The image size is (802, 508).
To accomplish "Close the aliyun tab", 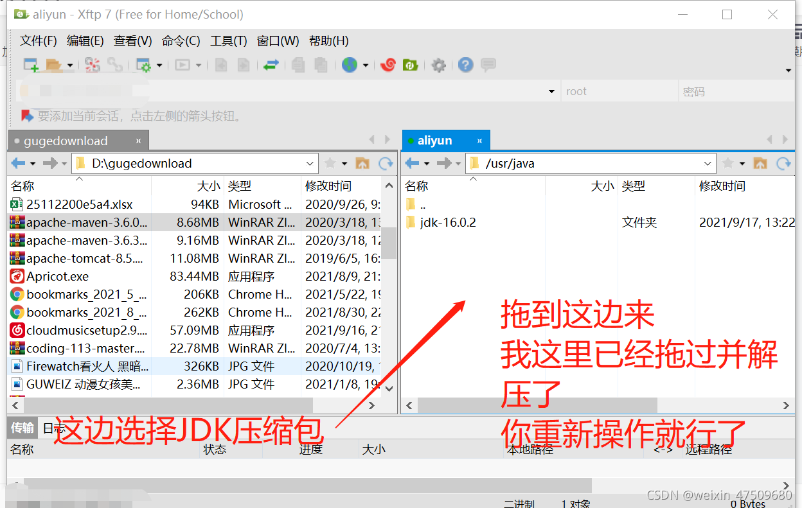I will (479, 141).
